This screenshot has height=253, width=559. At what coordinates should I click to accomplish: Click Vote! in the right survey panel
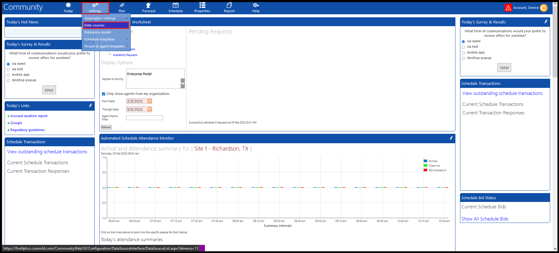point(504,68)
